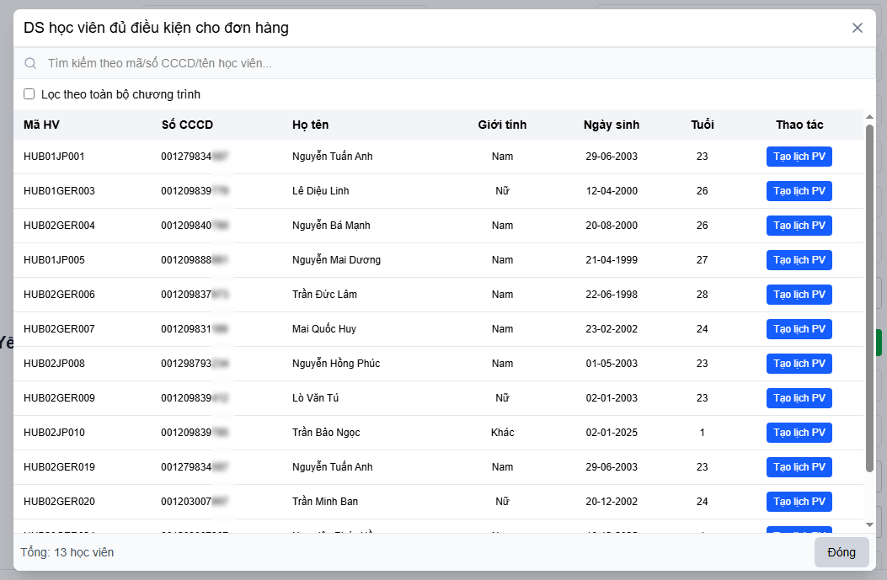Create interview schedule for Nguyễn Mai Dương
The width and height of the screenshot is (887, 580).
[x=799, y=260]
